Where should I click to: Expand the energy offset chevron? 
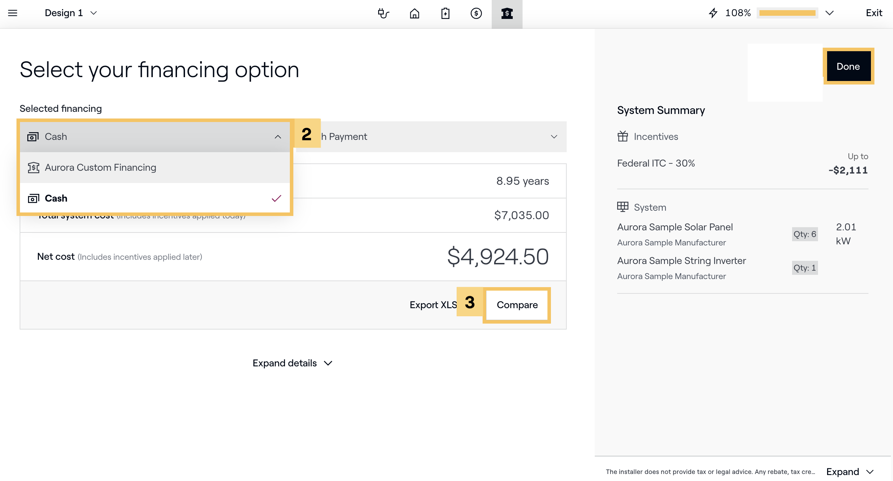click(x=829, y=13)
